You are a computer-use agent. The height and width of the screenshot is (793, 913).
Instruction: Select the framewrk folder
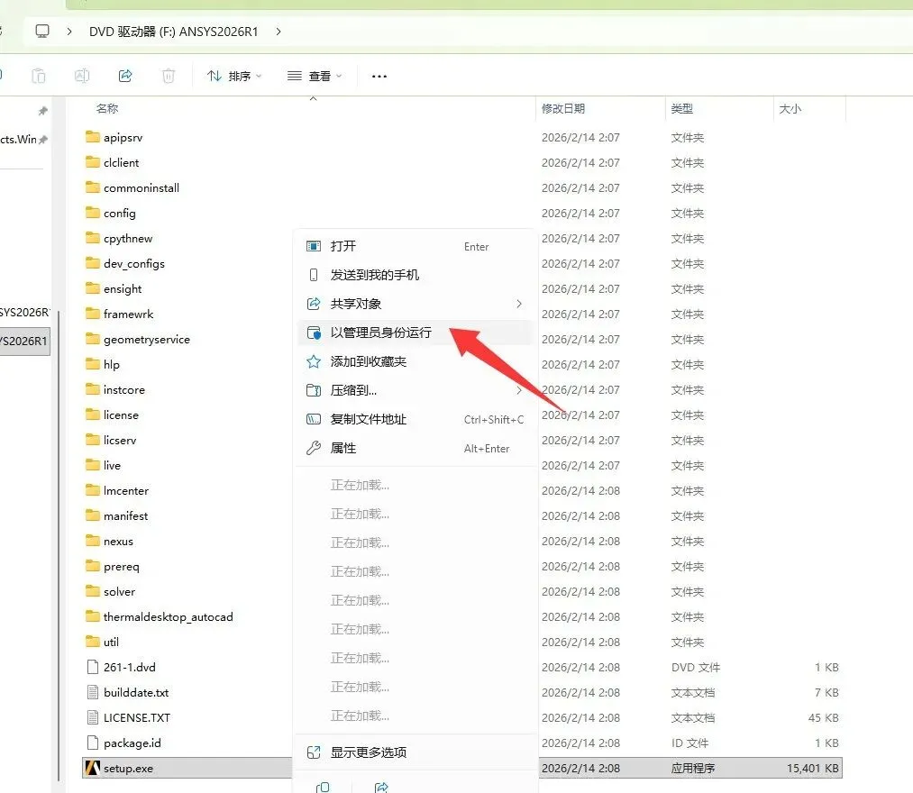tap(119, 314)
